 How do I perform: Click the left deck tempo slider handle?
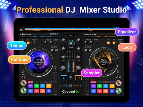coord(55,82)
